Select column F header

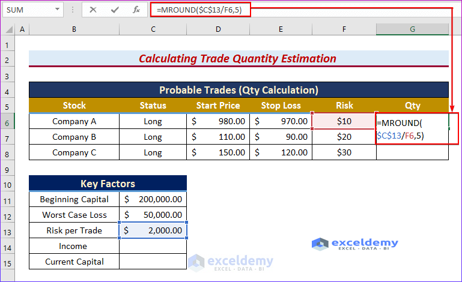pos(344,29)
